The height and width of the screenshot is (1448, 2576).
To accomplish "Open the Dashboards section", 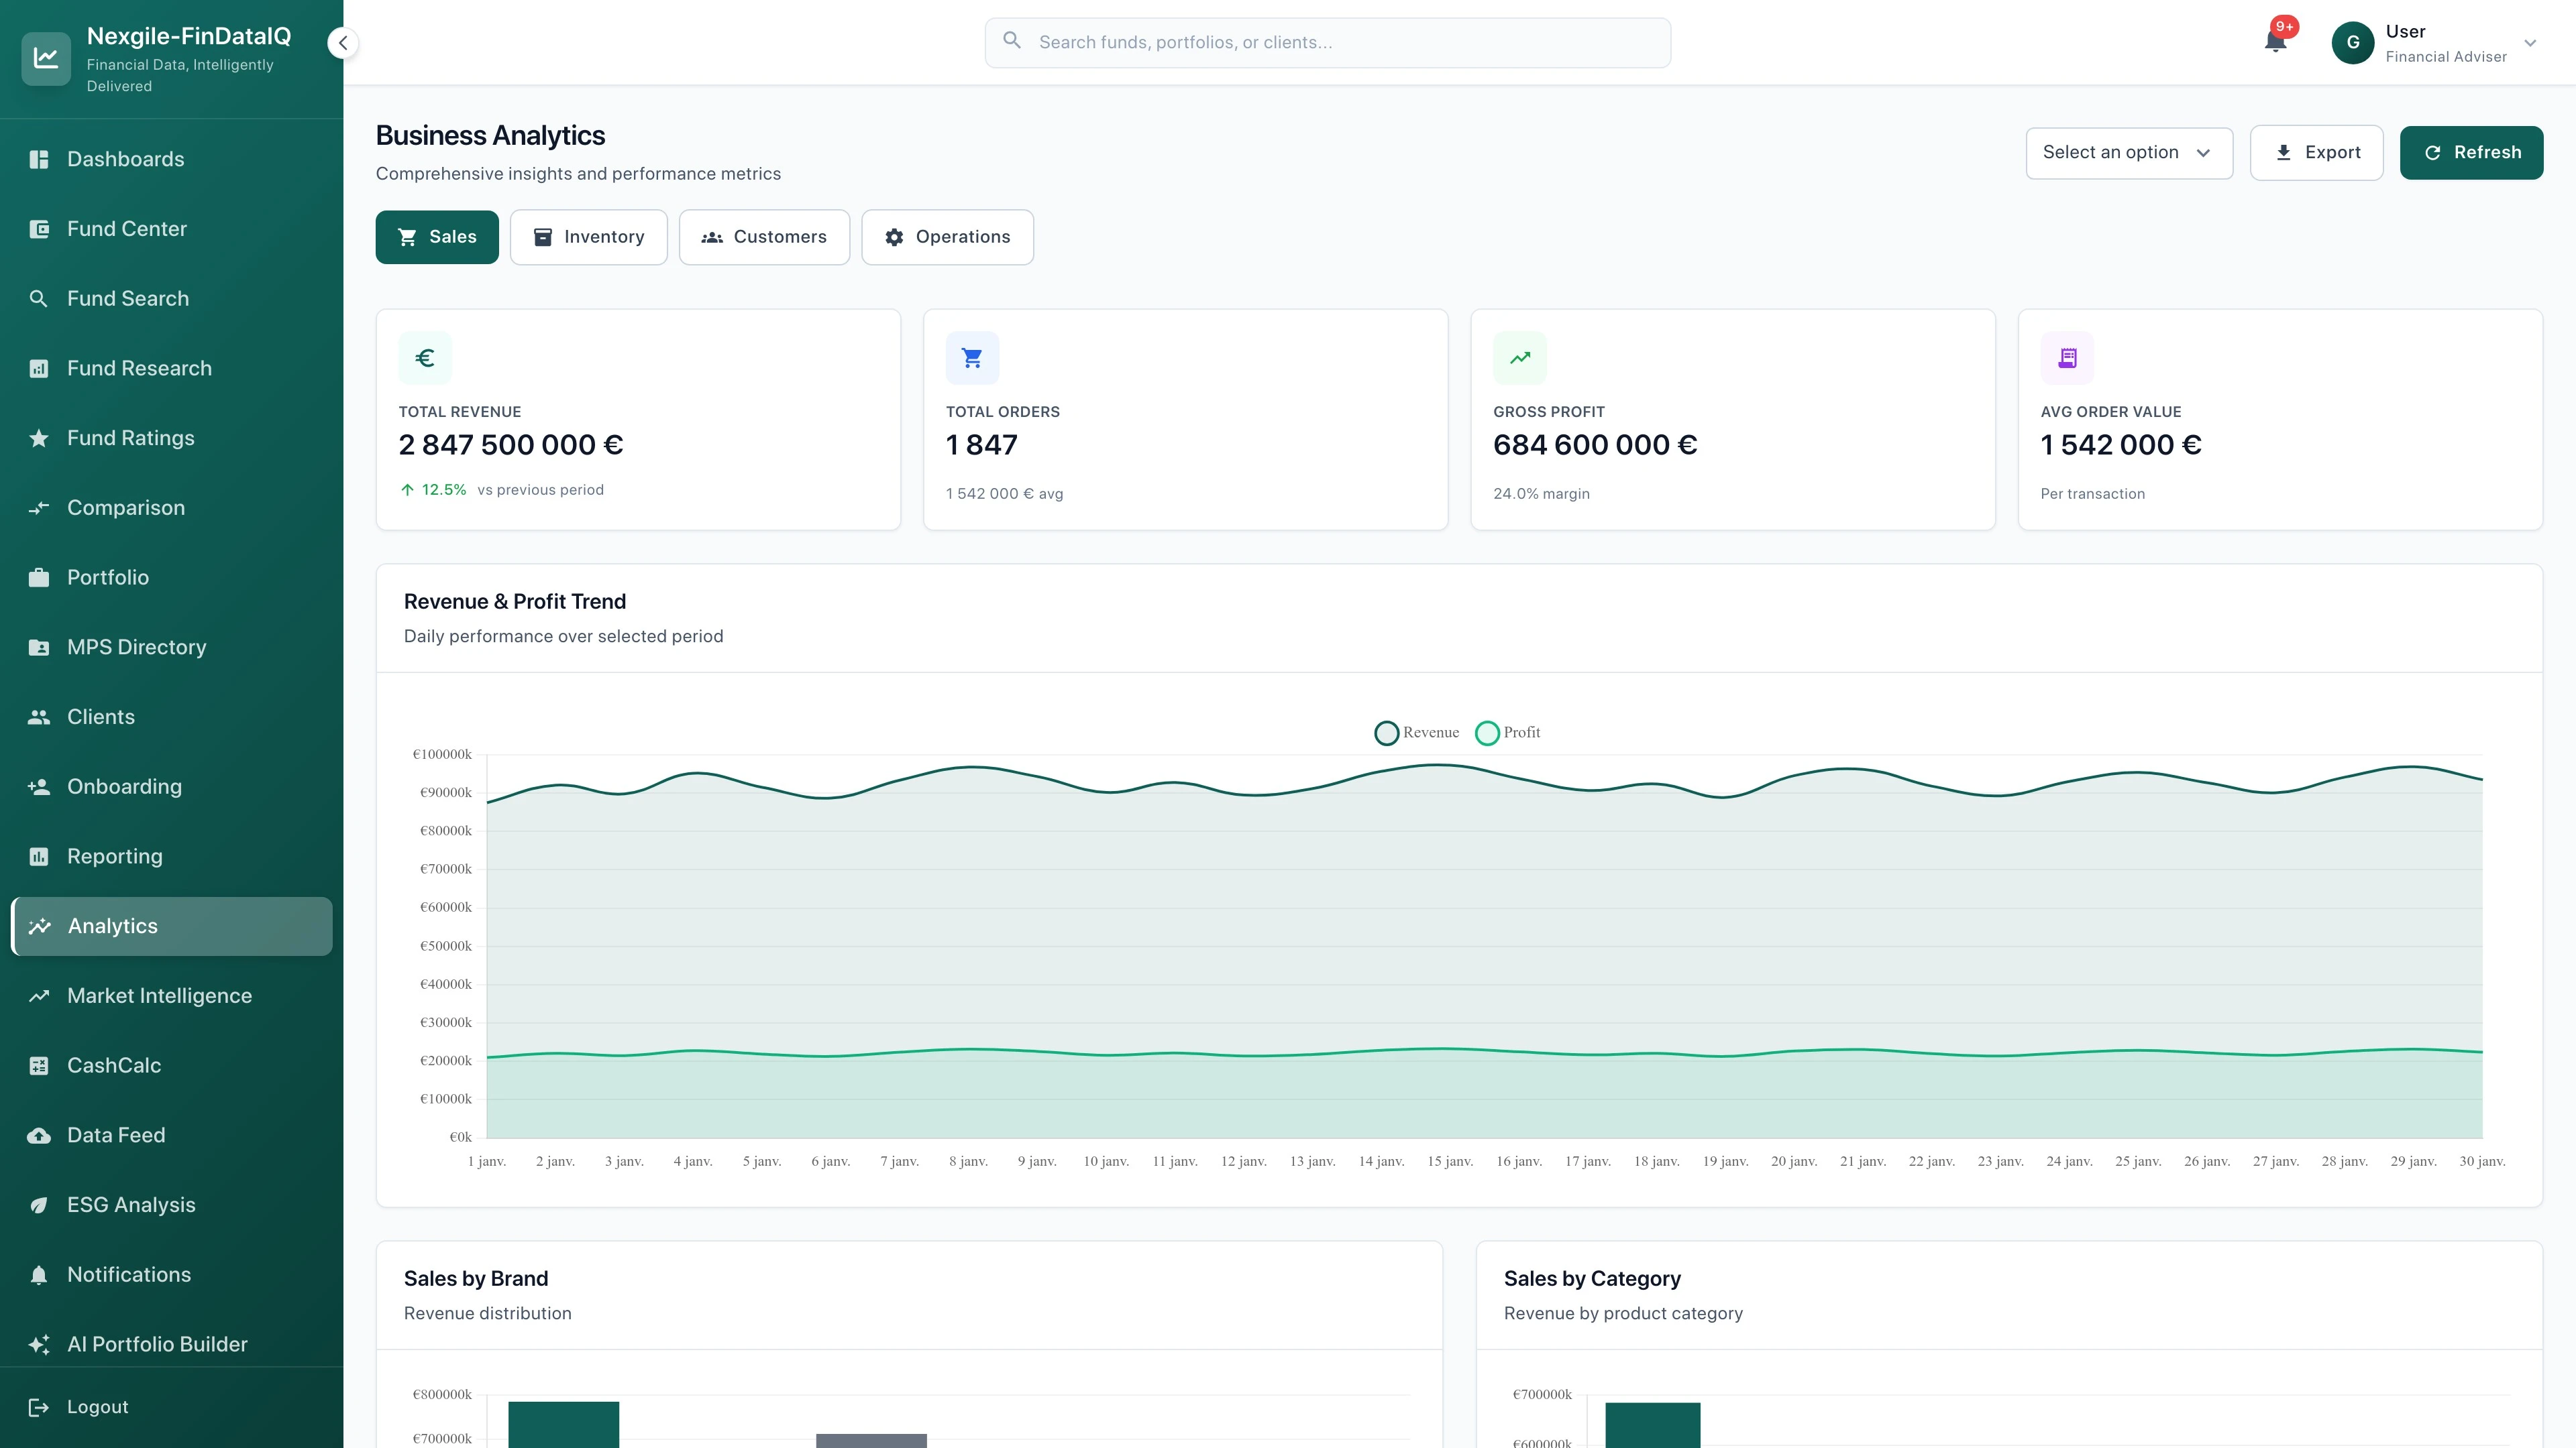I will [125, 159].
